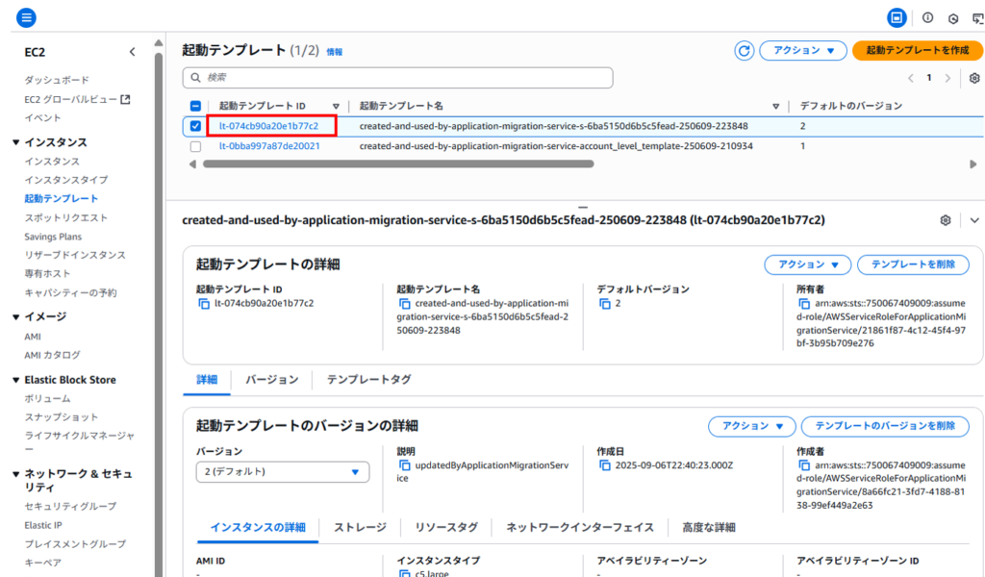
Task: Open the 情報 link beside title
Action: tap(334, 52)
